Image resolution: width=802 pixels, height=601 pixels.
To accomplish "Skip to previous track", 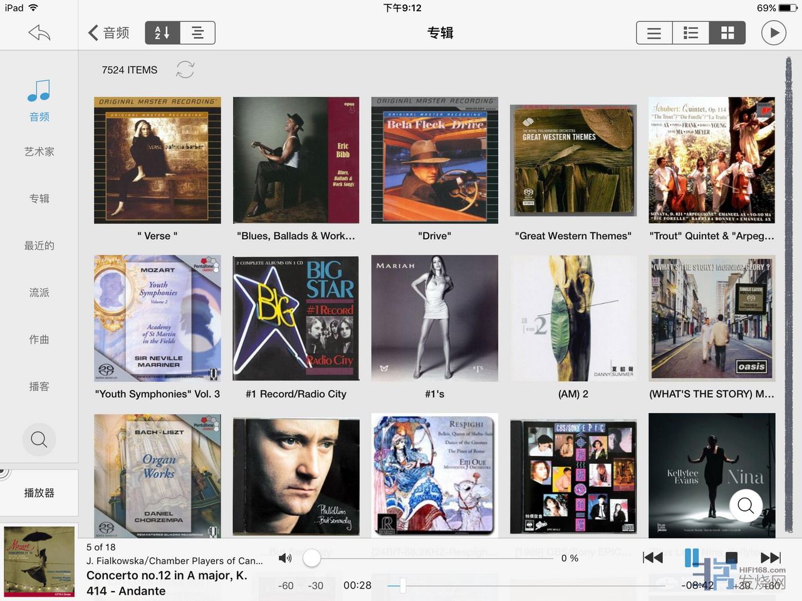I will click(x=653, y=557).
